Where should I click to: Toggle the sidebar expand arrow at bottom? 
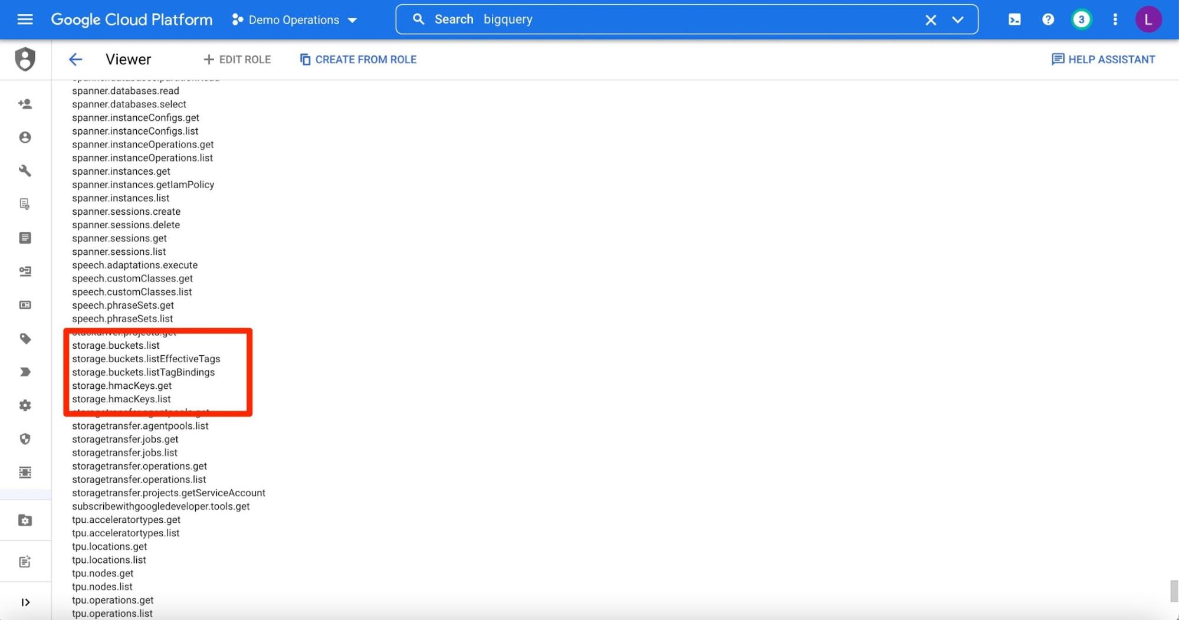point(25,602)
